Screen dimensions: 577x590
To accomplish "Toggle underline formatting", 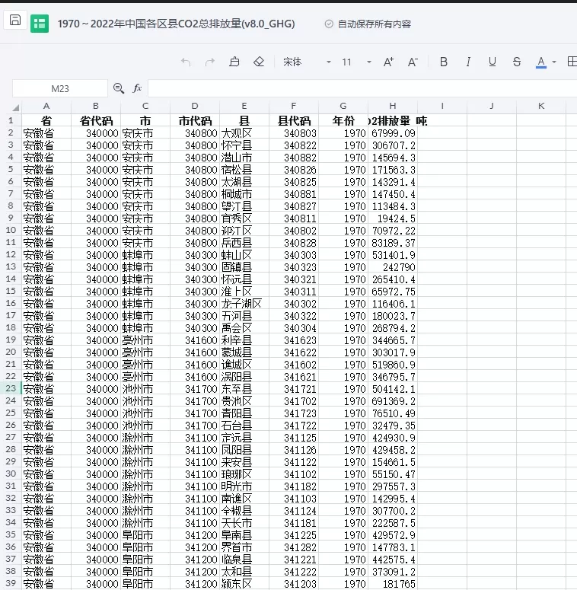I will 493,62.
